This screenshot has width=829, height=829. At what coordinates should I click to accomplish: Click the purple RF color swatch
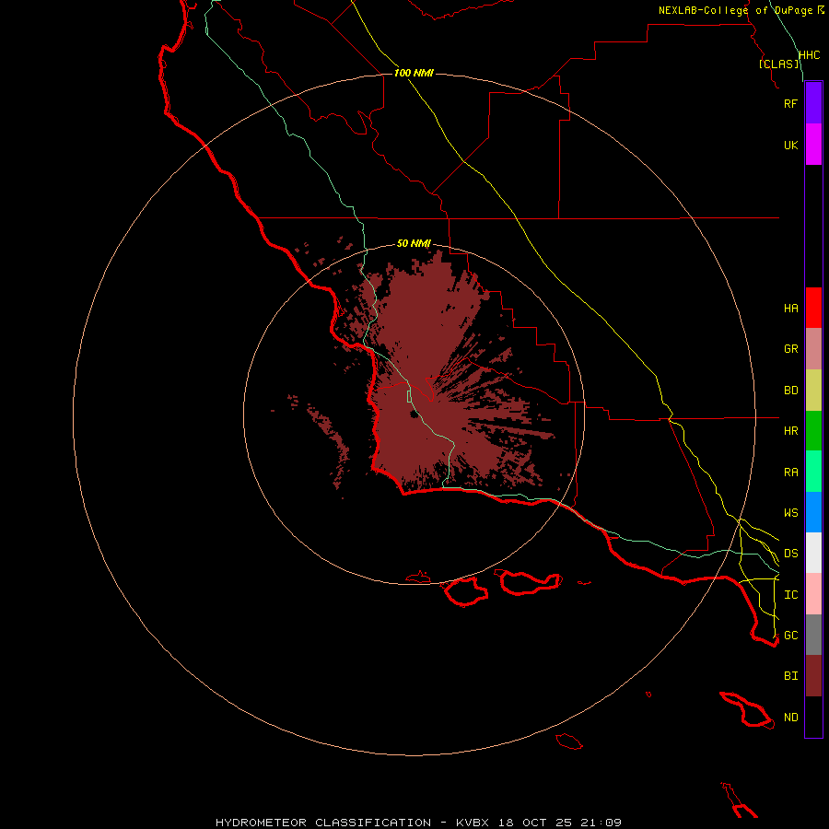(813, 103)
